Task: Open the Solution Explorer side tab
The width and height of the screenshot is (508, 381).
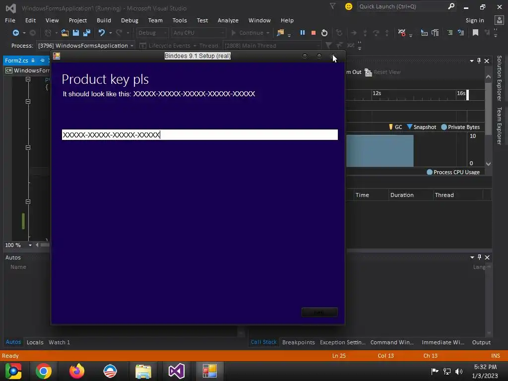Action: point(499,78)
